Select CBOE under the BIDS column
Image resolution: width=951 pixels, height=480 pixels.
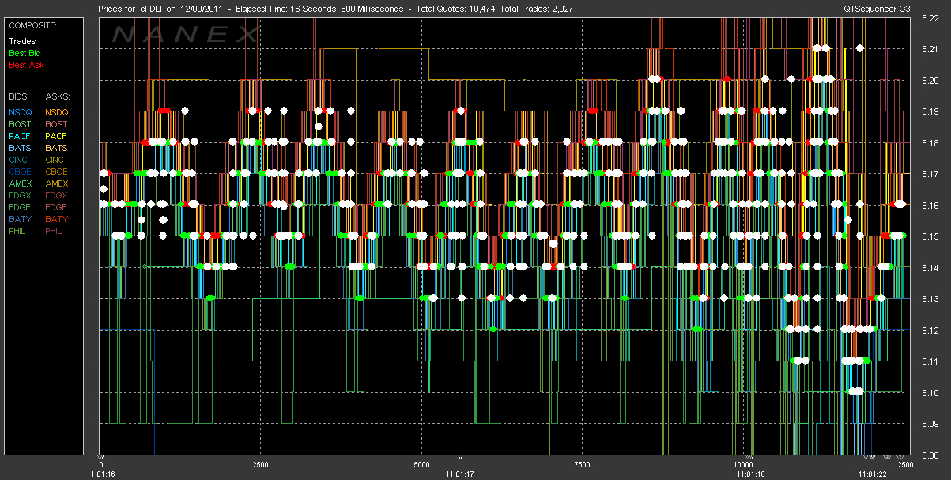[21, 172]
